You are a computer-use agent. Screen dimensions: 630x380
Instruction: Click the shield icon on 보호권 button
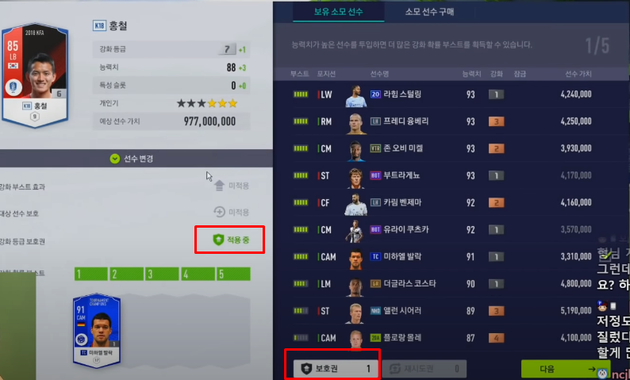[307, 368]
